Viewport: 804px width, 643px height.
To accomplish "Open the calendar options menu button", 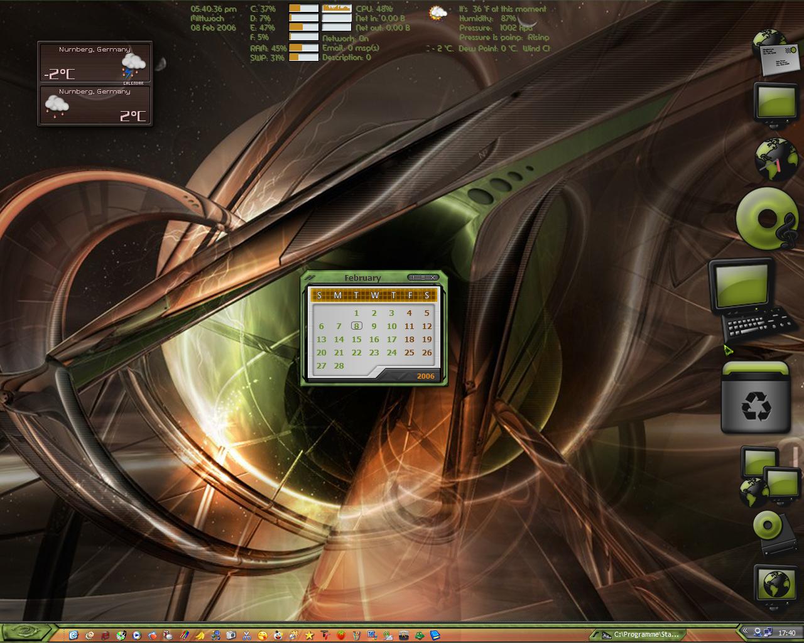I will pyautogui.click(x=423, y=278).
